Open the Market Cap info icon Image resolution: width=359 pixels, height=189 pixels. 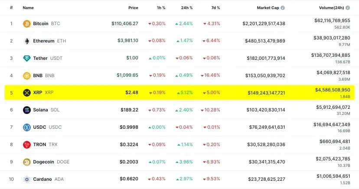click(x=283, y=8)
